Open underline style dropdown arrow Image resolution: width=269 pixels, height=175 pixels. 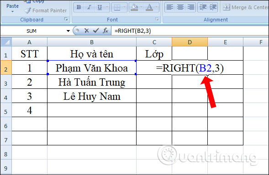coord(107,7)
